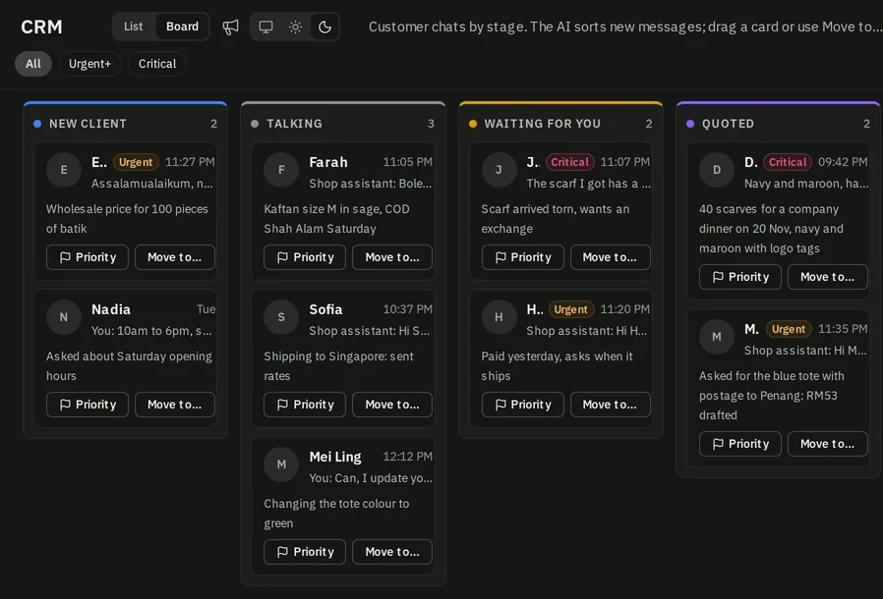The height and width of the screenshot is (599, 883).
Task: Open Move to on Nadia's card
Action: (x=175, y=405)
